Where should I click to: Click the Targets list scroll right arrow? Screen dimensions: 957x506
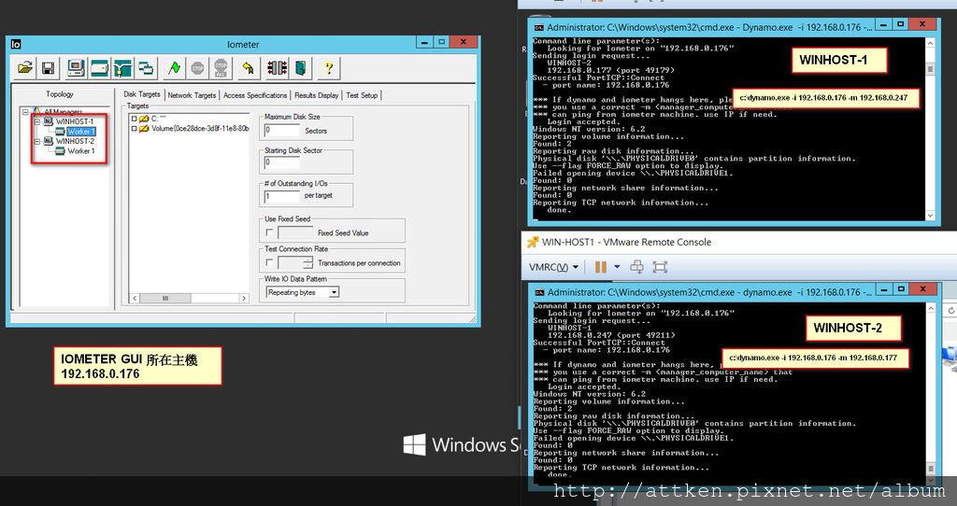tap(244, 299)
